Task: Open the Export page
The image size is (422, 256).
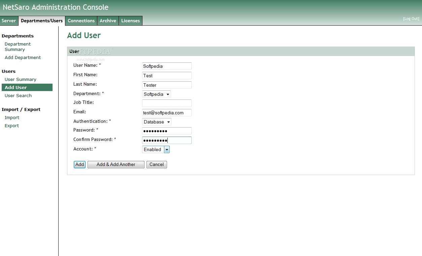Action: point(12,125)
